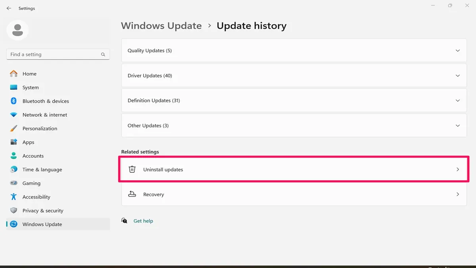Select Bluetooth & devices
Screen dimensions: 476x268
pyautogui.click(x=58, y=101)
